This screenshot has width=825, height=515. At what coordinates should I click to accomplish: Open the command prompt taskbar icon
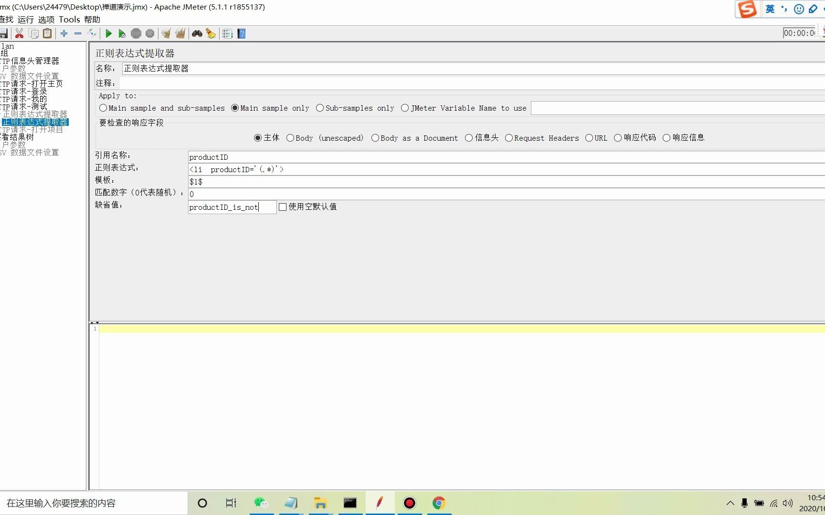(x=350, y=503)
